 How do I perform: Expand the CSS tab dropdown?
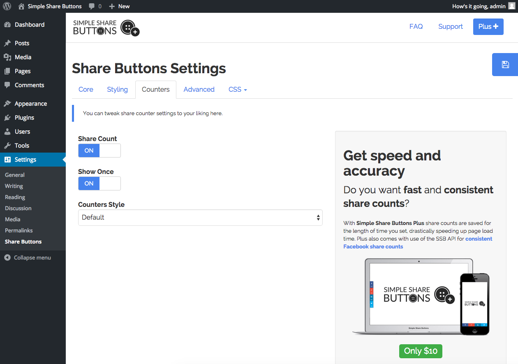pyautogui.click(x=238, y=90)
